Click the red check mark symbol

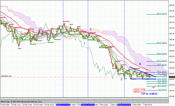tap(154, 87)
